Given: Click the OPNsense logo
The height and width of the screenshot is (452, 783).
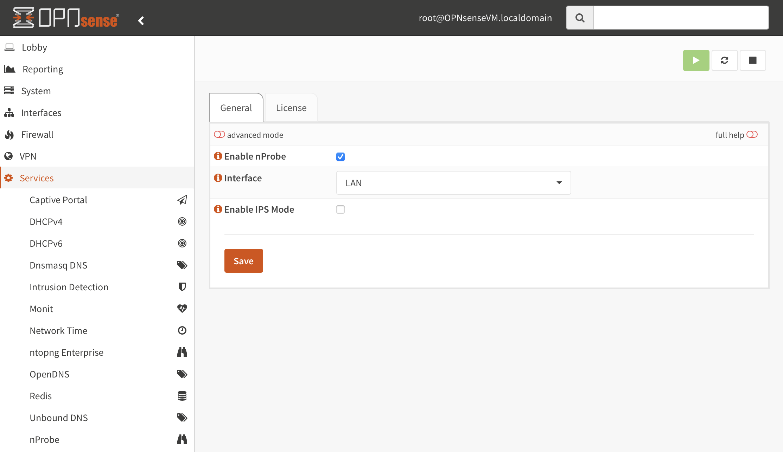Looking at the screenshot, I should click(66, 18).
